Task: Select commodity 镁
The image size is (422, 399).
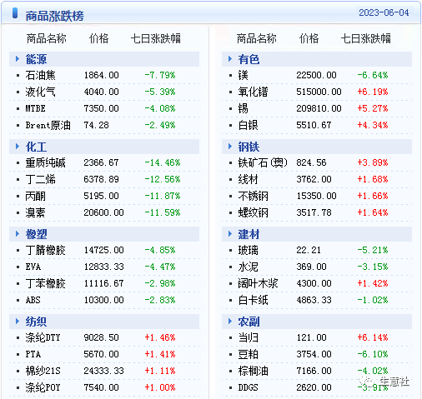Action: (x=243, y=75)
